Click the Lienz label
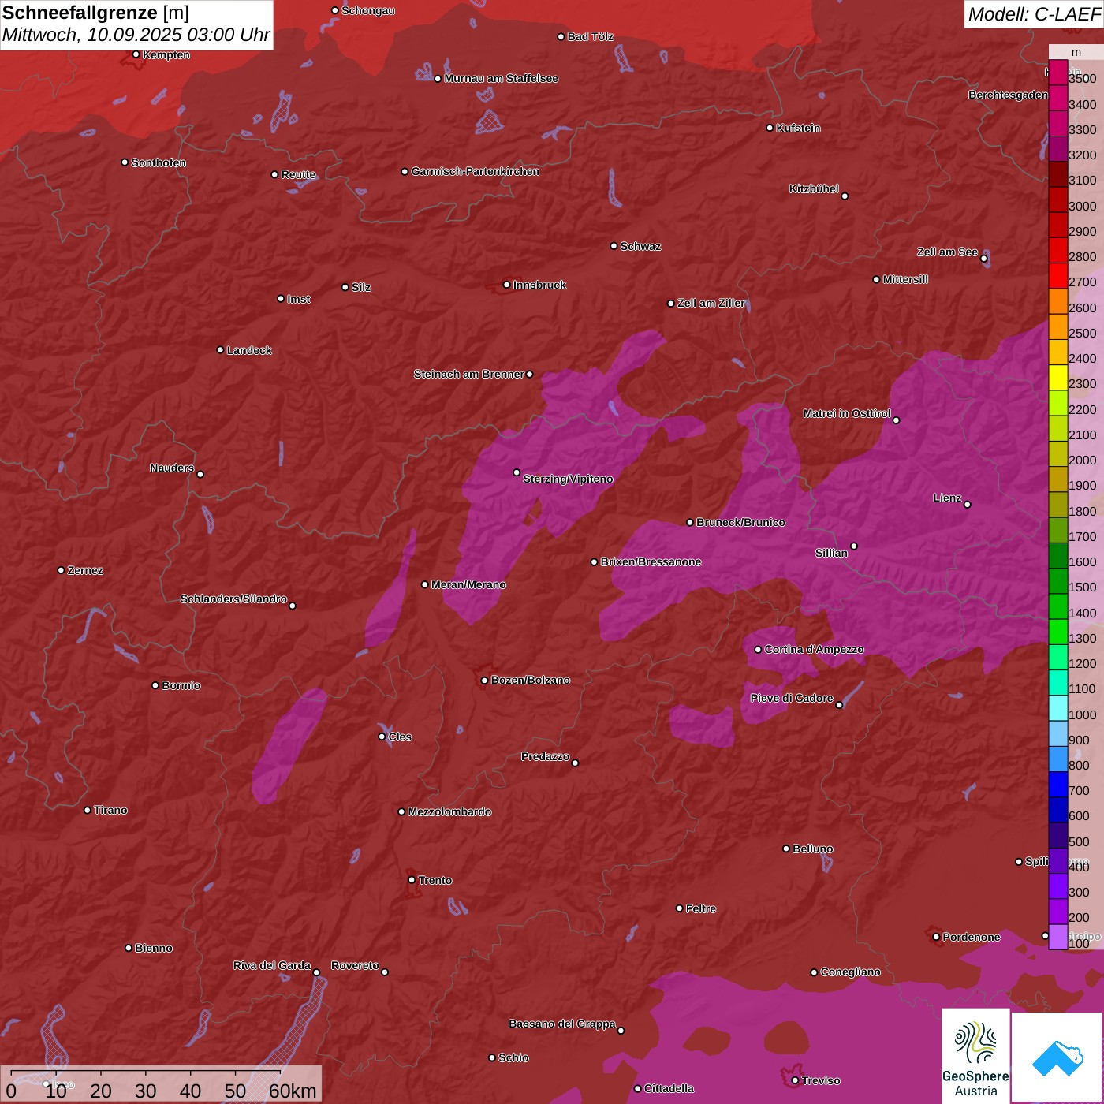1104x1104 pixels. coord(947,498)
